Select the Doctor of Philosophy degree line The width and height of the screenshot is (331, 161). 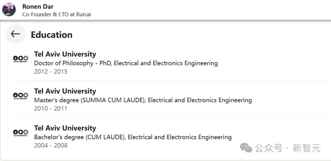(126, 63)
